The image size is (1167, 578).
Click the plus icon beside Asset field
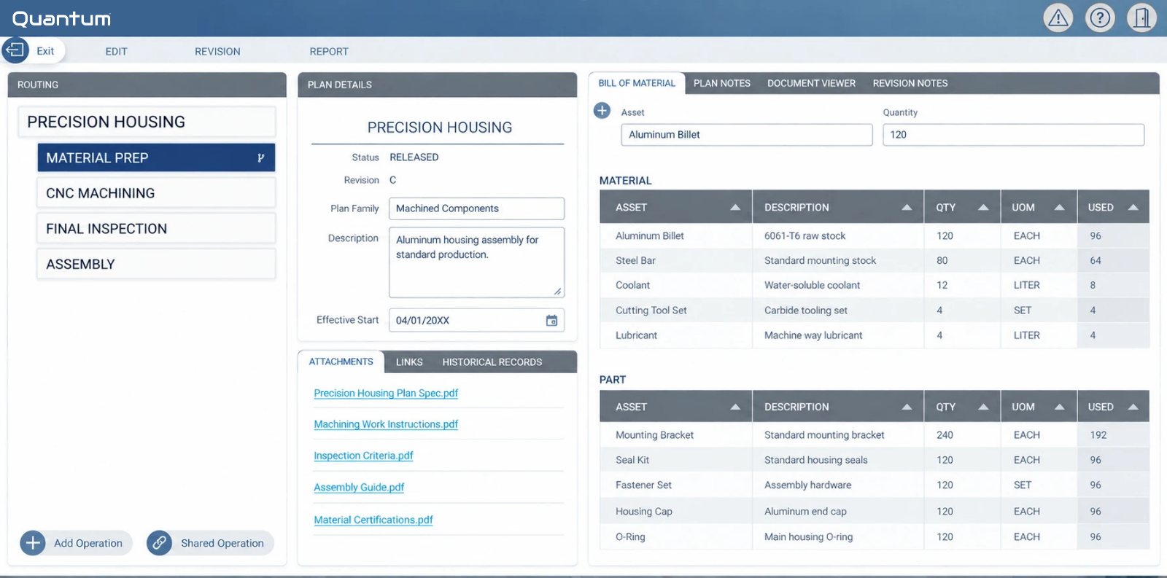[602, 111]
